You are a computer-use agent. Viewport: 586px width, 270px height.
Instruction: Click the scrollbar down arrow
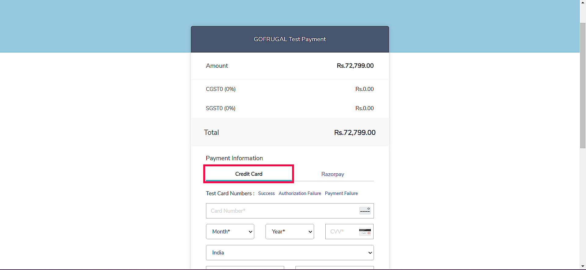click(583, 266)
